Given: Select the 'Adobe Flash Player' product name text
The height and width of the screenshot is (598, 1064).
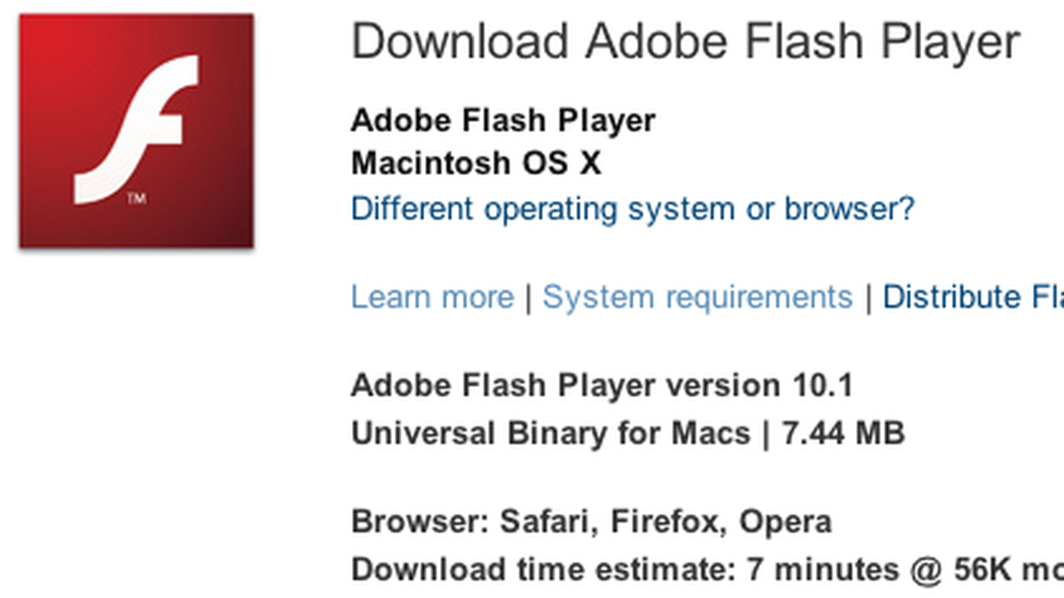Looking at the screenshot, I should (503, 120).
